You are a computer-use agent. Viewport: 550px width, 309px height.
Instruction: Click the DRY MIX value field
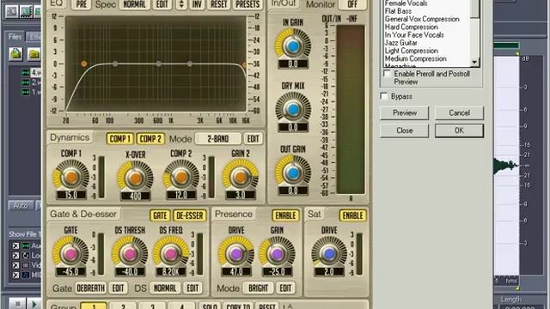[x=293, y=127]
